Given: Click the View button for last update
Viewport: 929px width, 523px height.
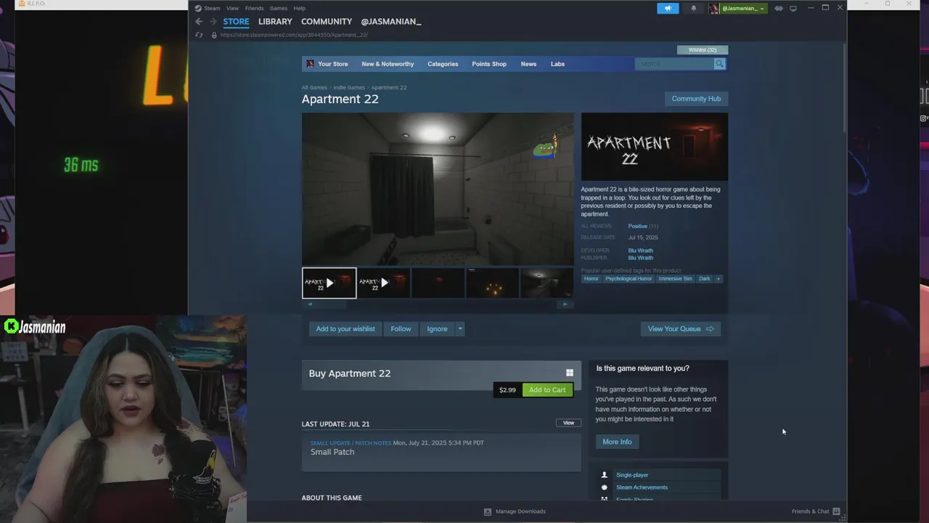Looking at the screenshot, I should click(568, 423).
